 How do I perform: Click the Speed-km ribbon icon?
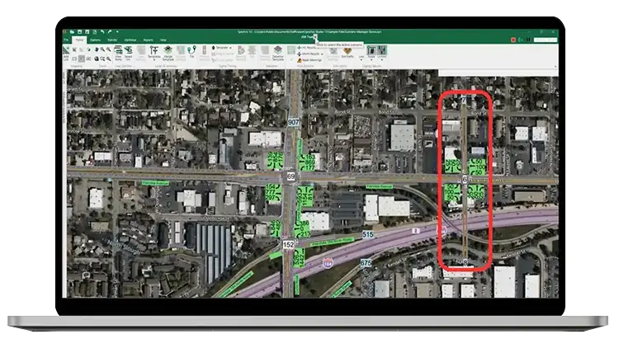pos(128,53)
